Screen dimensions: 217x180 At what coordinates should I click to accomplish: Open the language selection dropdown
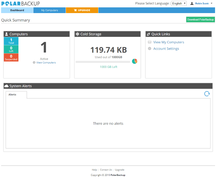pyautogui.click(x=179, y=4)
